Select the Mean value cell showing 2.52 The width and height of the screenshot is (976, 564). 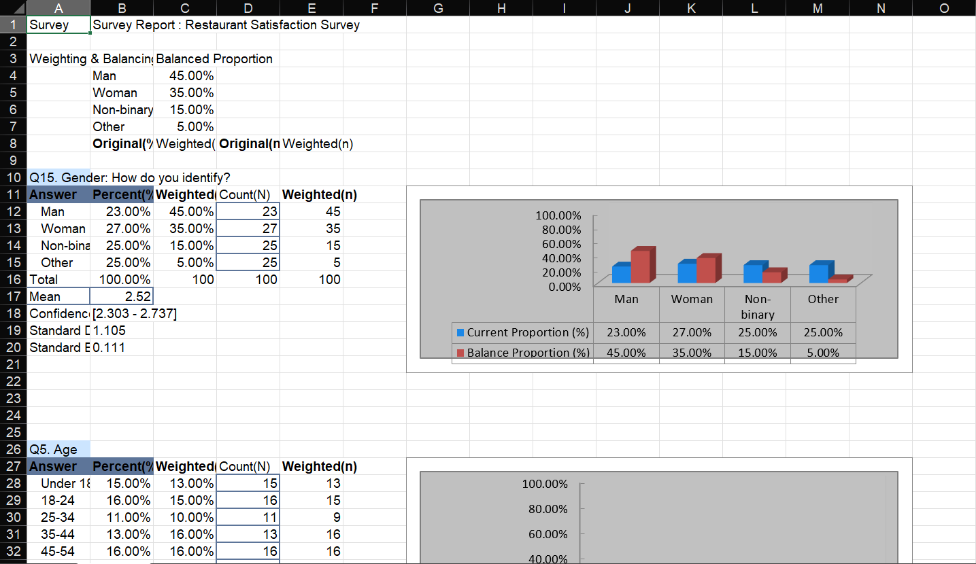click(122, 296)
